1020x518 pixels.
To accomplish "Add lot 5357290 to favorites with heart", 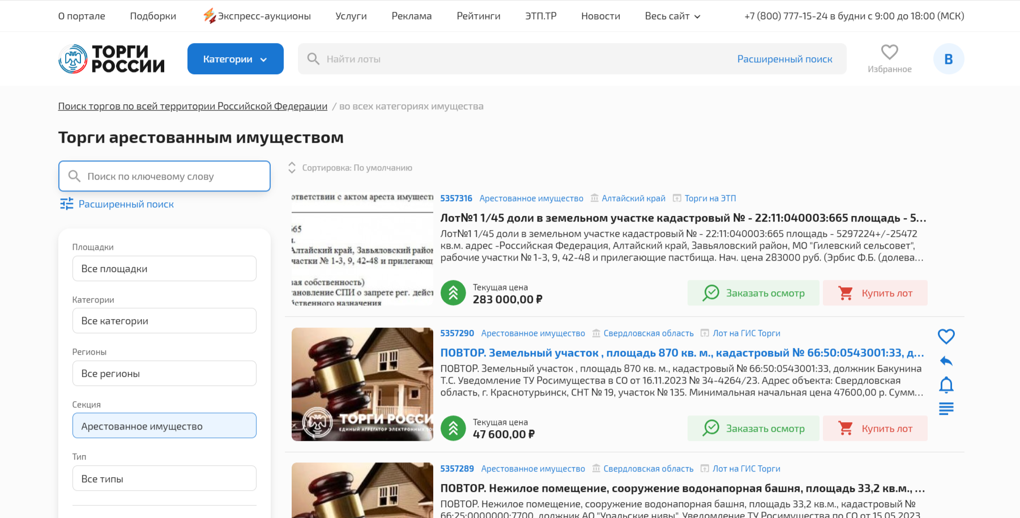I will [x=946, y=336].
